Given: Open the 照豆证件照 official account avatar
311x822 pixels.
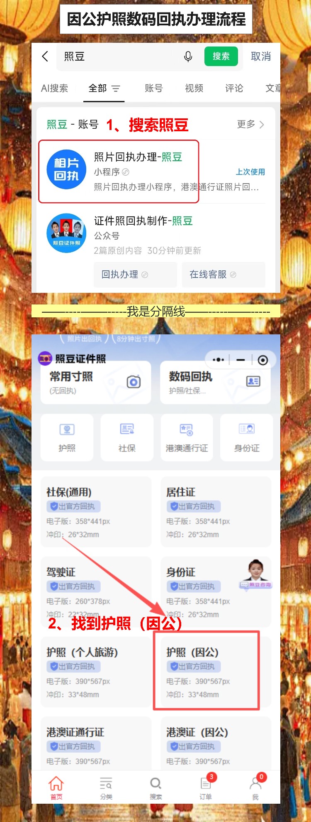Looking at the screenshot, I should tap(66, 233).
